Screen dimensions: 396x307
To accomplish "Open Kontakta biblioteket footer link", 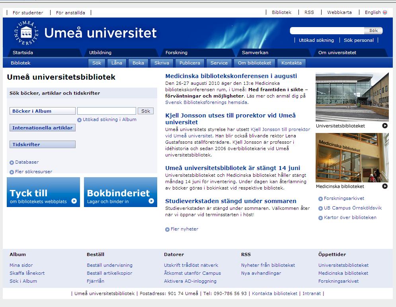I will coord(275,293).
